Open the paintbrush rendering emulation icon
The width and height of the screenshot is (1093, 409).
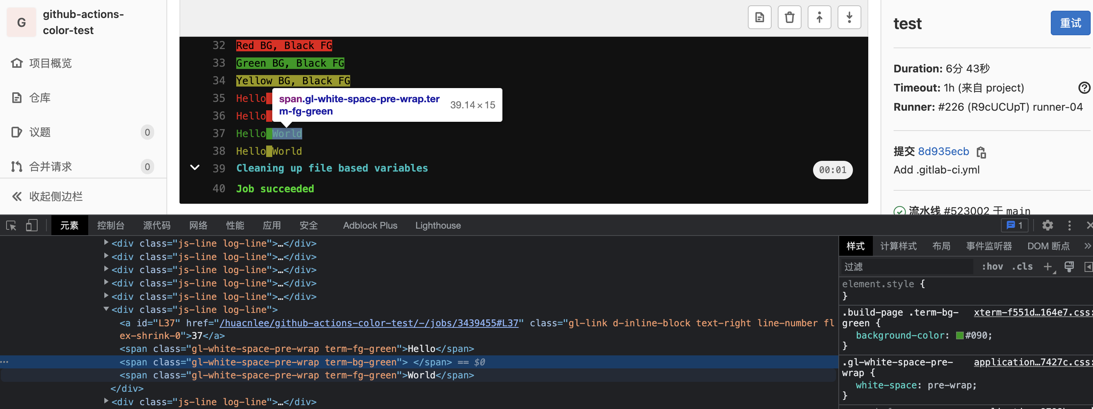[x=1069, y=267]
